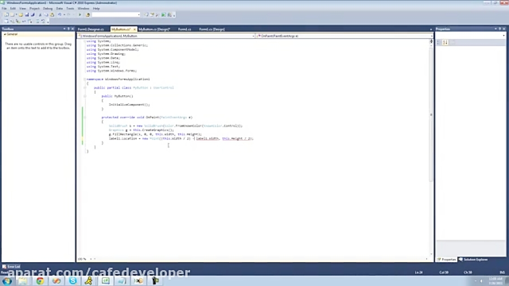Open the Windows Start button
The image size is (509, 286).
point(7,281)
